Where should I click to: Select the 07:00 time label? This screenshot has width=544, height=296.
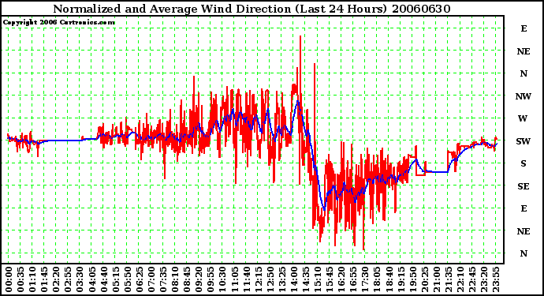coord(151,279)
